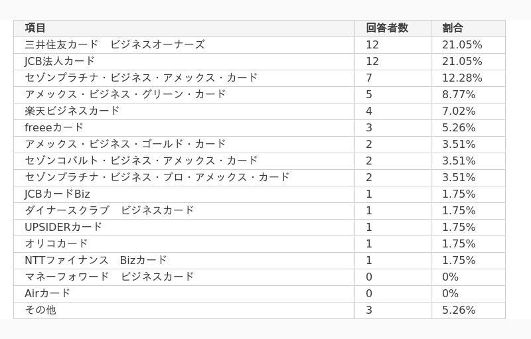531x339 pixels.
Task: Click the UPSIDERカード cell
Action: [184, 228]
